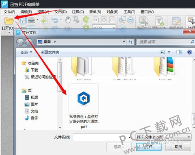Screen dimensions: 195x155
Task: Click the Open folder icon in toolbar
Action: 9,21
